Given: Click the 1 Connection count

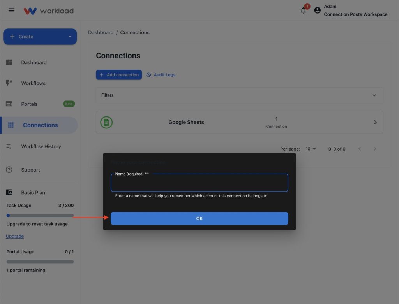Looking at the screenshot, I should 276,122.
